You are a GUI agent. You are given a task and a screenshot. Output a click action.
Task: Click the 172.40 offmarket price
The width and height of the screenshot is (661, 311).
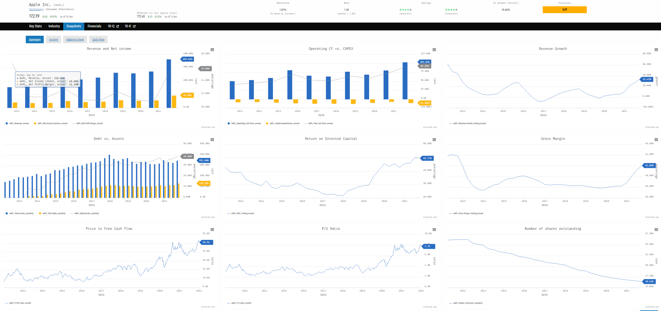click(141, 17)
